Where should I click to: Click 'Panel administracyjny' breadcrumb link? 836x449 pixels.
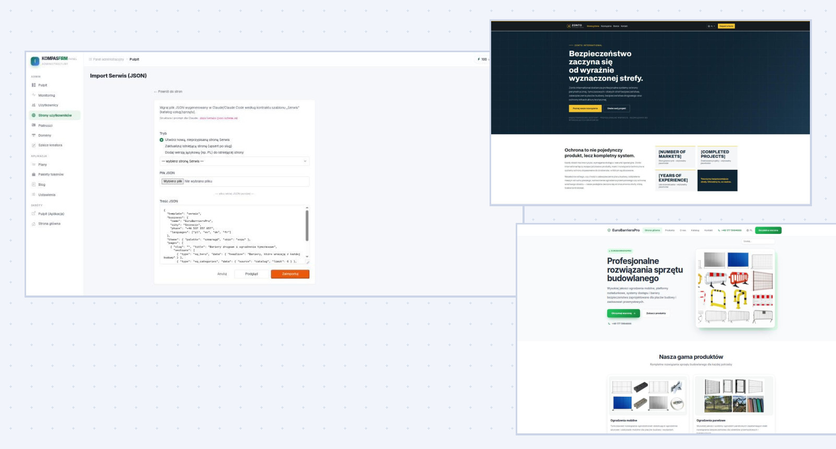109,60
